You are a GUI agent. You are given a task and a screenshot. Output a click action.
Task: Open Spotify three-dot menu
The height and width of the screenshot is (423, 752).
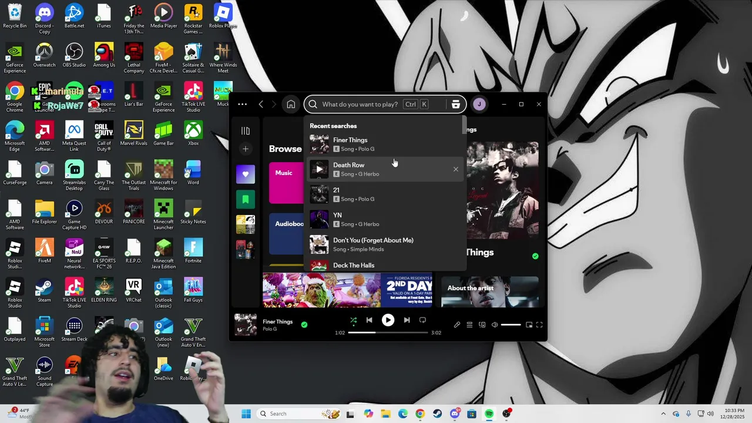pos(242,104)
